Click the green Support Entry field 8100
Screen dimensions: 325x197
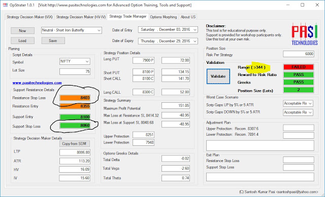(x=75, y=117)
